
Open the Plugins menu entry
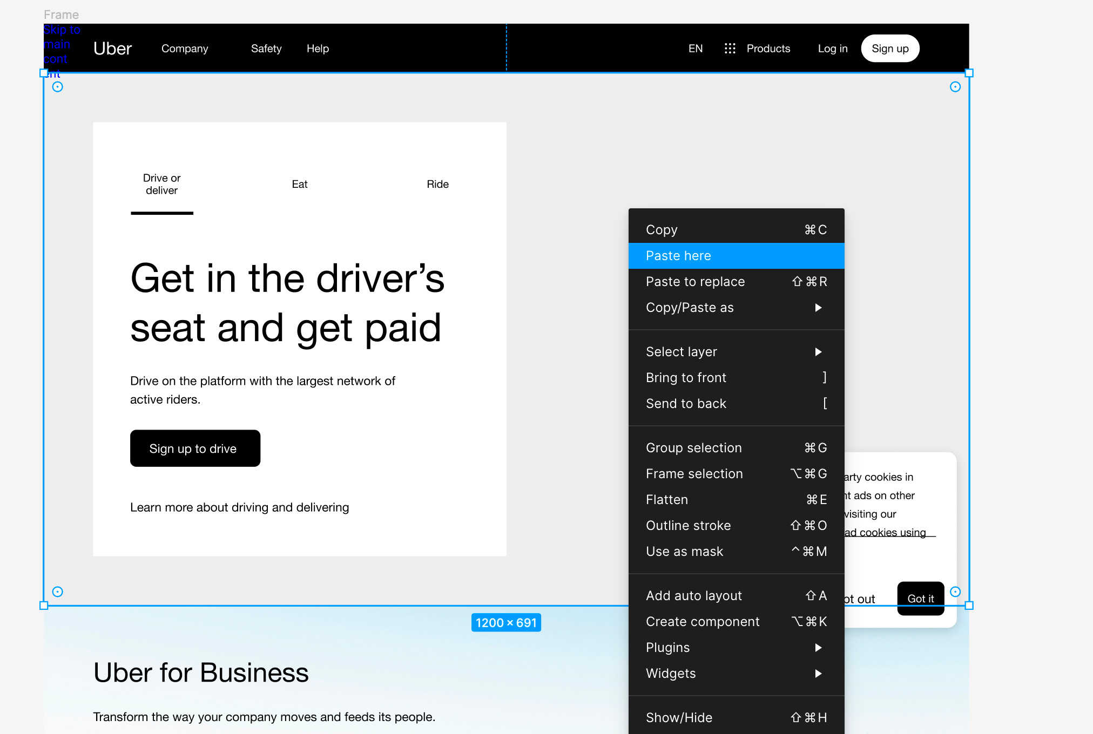click(x=737, y=648)
